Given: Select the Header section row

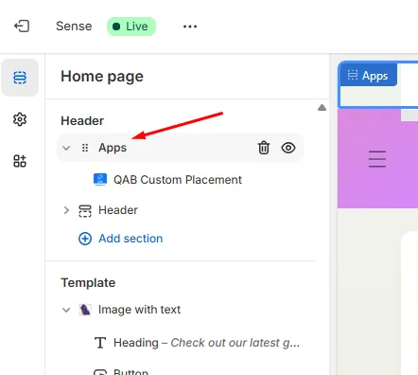Looking at the screenshot, I should coord(181,210).
